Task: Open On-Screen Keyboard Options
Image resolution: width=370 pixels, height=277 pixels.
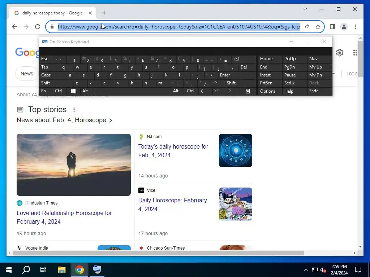Action: 270,91
